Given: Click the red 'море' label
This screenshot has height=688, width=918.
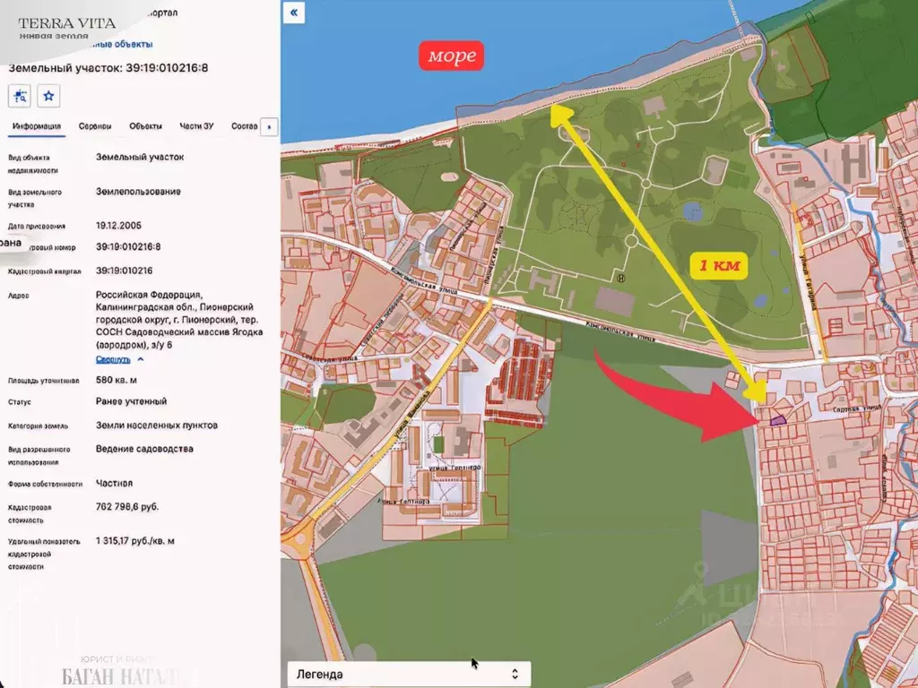Looking at the screenshot, I should (452, 56).
